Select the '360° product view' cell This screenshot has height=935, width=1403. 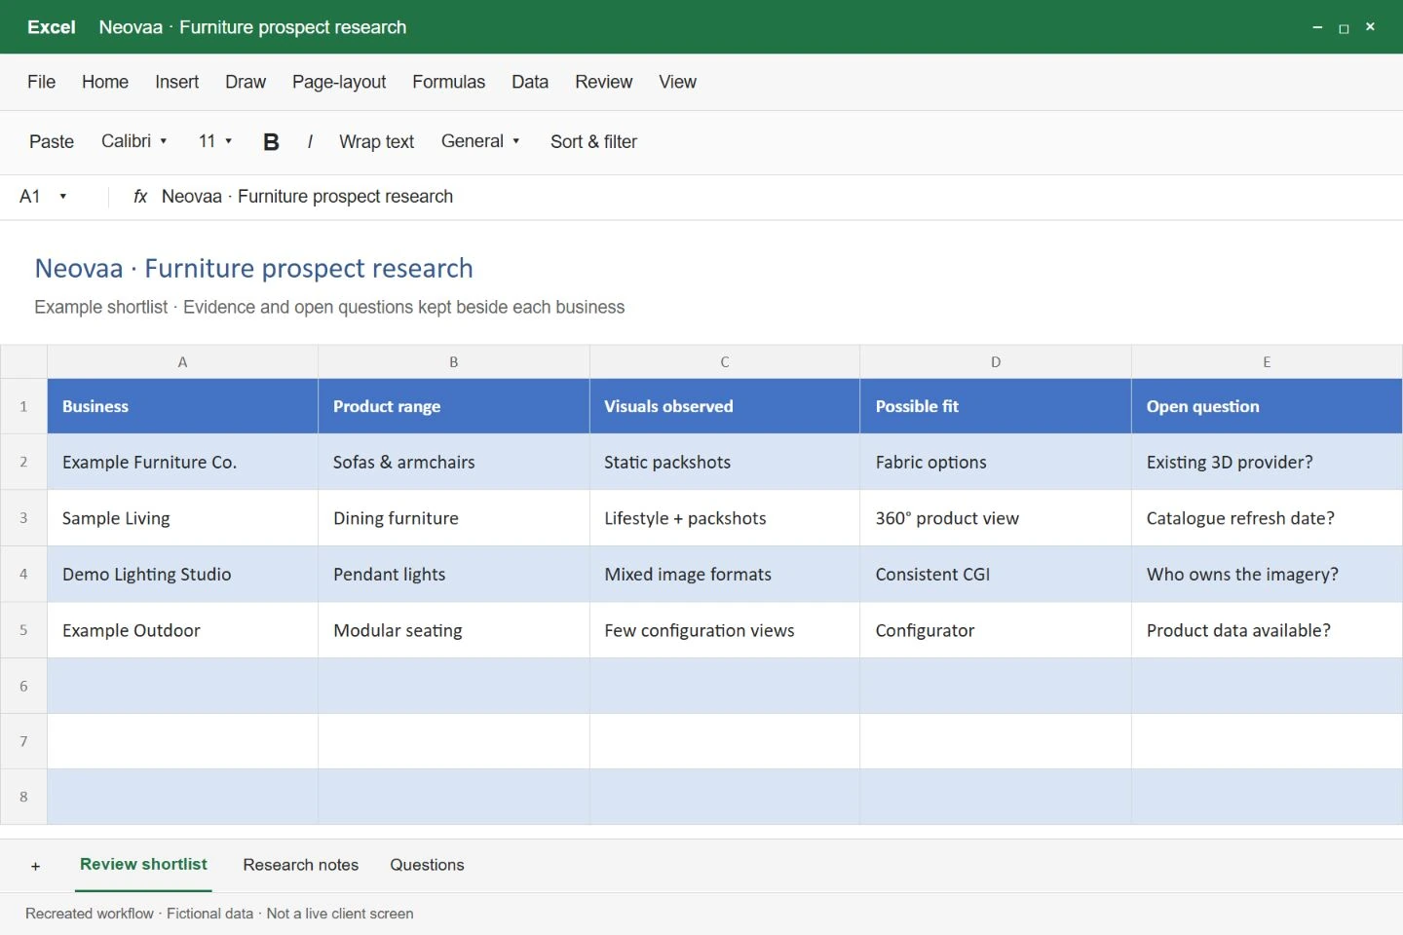996,518
